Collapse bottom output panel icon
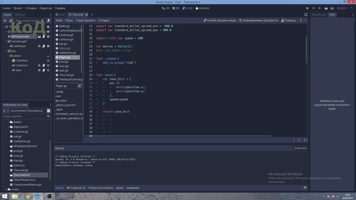Screen dimensions: 356x200 click(305, 188)
